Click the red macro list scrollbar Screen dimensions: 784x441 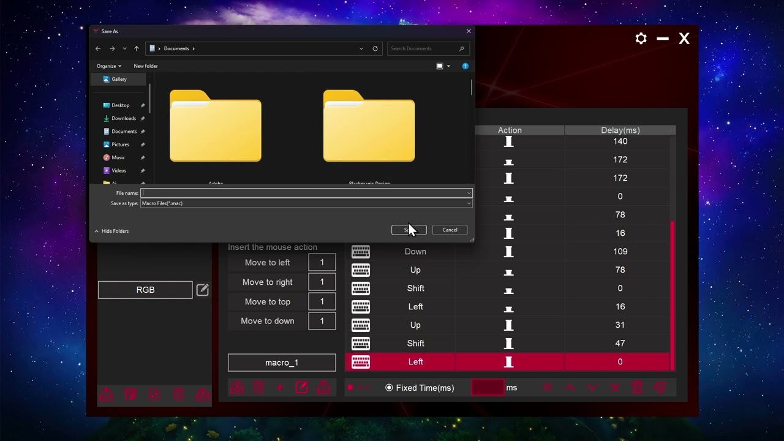pos(672,295)
